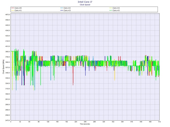The height and width of the screenshot is (127, 170).
Task: Click the 0 tick on time axis
Action: click(11, 122)
